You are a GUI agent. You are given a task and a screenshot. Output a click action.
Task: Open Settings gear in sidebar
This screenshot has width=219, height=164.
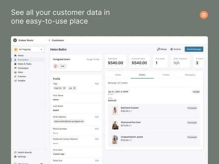15,156
